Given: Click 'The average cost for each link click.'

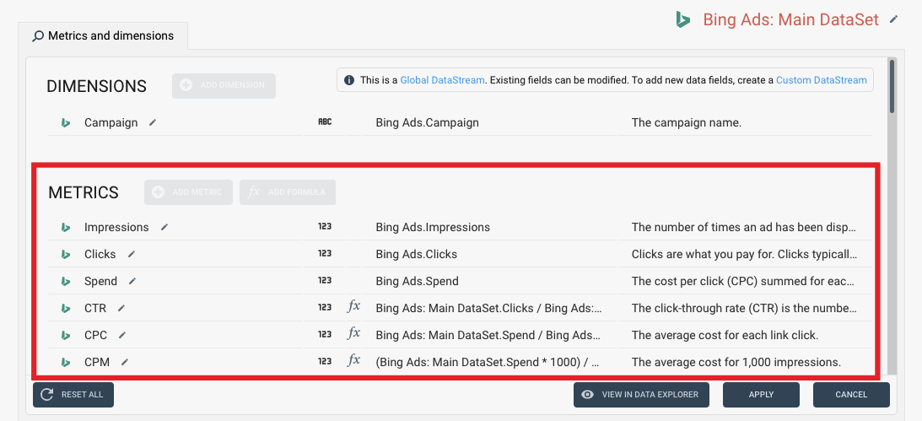Looking at the screenshot, I should (725, 335).
